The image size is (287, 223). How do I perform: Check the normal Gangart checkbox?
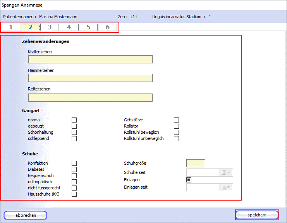74,120
